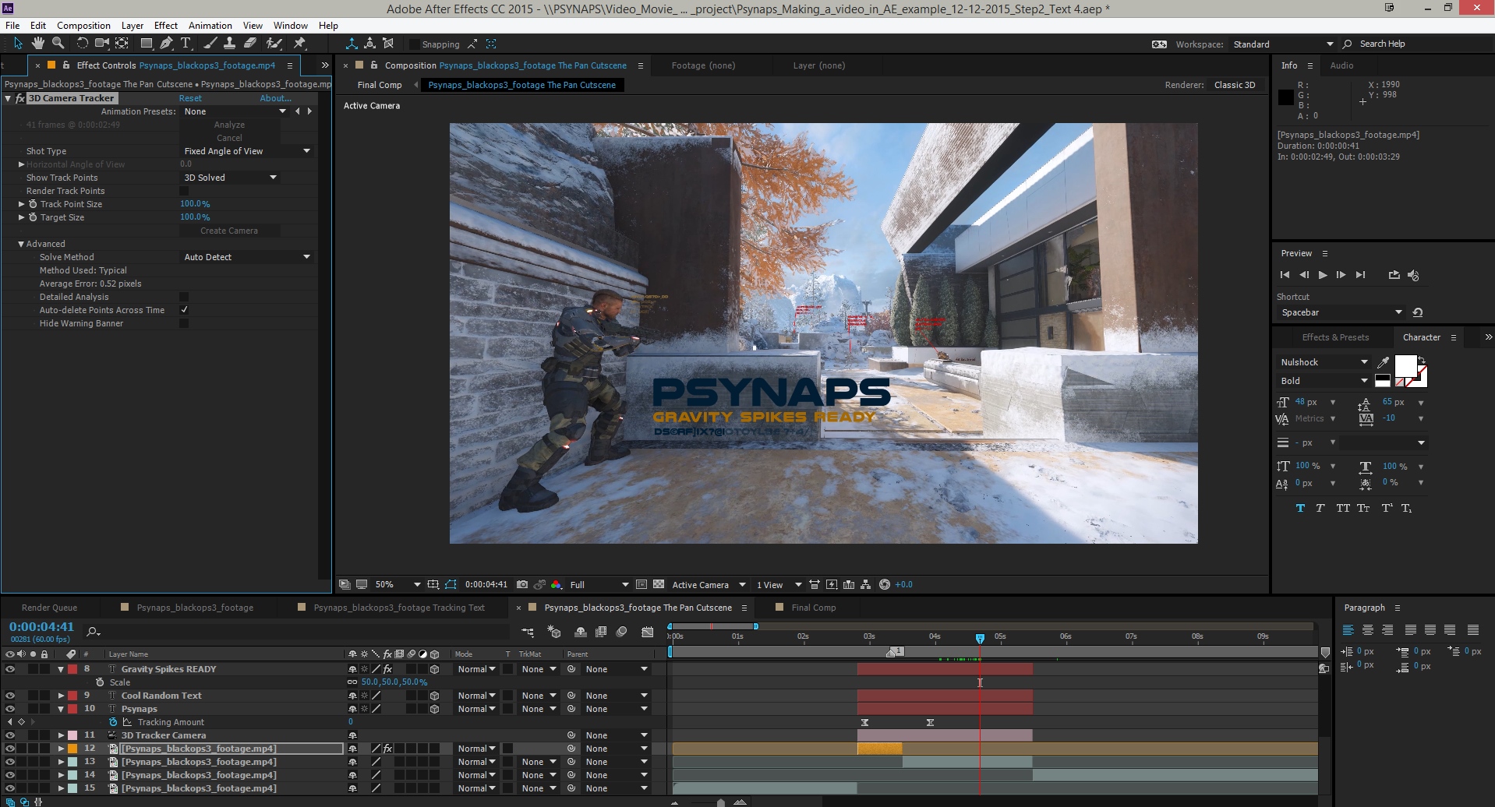The height and width of the screenshot is (807, 1495).
Task: Take a snapshot with the camera icon
Action: point(522,584)
